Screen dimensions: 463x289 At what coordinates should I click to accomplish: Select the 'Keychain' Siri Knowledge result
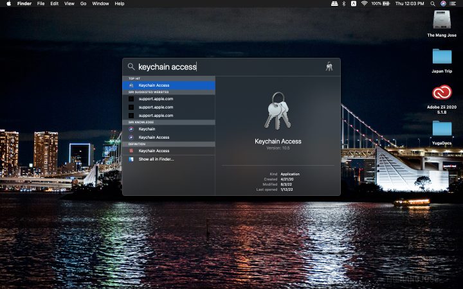pyautogui.click(x=168, y=129)
